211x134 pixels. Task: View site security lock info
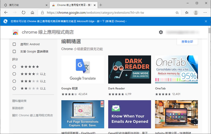[x=42, y=12]
